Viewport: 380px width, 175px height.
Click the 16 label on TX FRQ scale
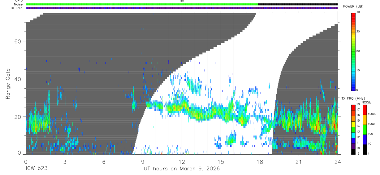358,115
